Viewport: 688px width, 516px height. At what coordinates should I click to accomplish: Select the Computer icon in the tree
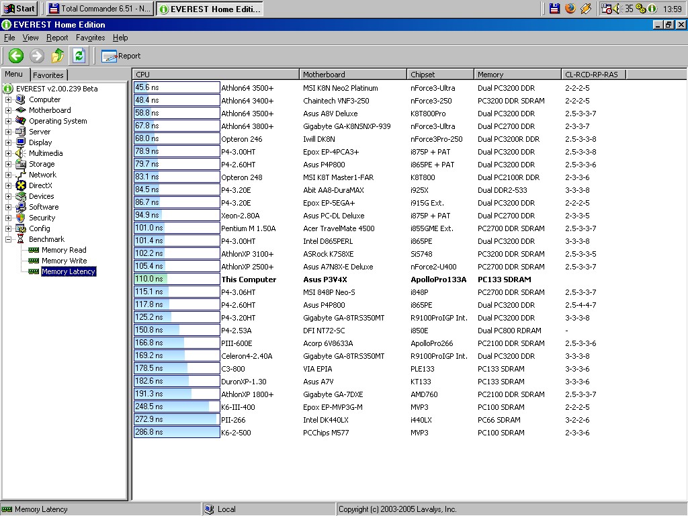click(20, 99)
